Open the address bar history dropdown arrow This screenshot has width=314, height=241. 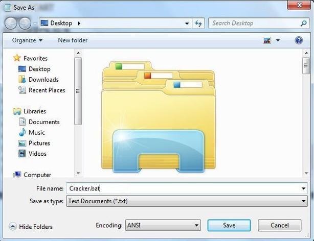click(x=186, y=23)
